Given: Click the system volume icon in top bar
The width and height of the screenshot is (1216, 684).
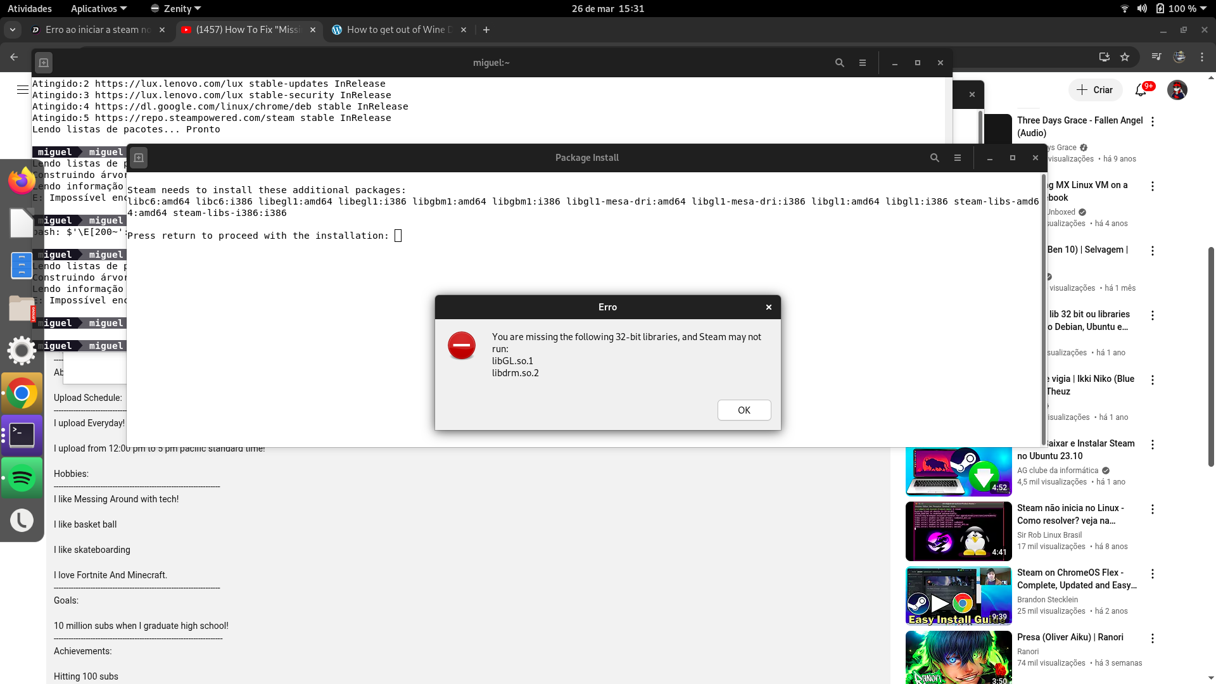Looking at the screenshot, I should [1141, 9].
